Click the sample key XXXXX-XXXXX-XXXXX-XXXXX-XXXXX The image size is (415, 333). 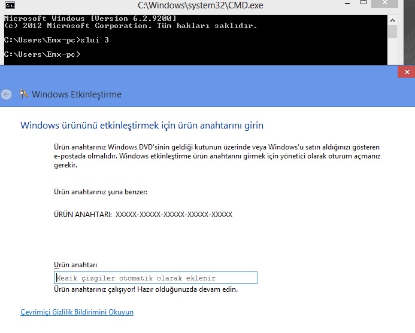click(174, 215)
